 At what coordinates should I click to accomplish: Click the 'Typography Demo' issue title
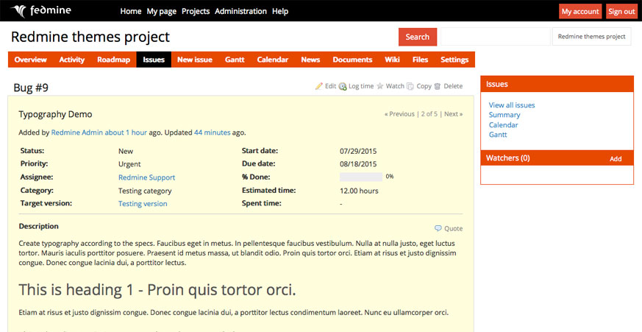click(55, 114)
